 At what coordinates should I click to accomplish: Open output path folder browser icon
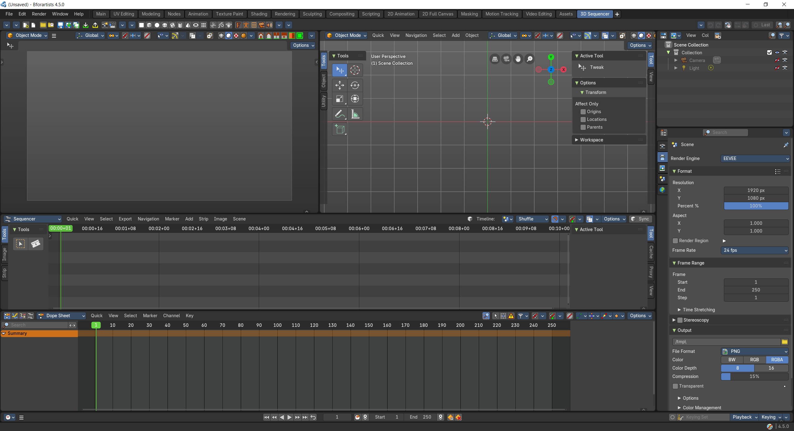click(785, 342)
